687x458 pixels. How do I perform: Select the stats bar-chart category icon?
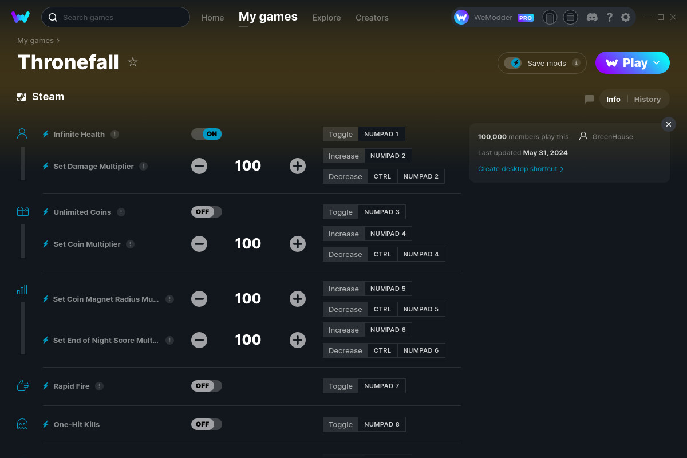click(22, 290)
